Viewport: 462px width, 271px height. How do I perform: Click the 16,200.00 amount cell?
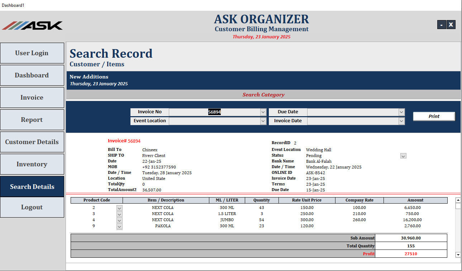(412, 220)
